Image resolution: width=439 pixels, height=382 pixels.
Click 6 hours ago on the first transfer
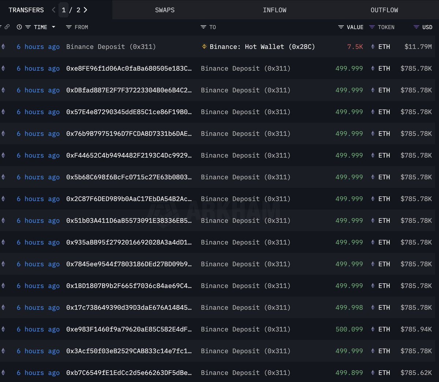tap(38, 46)
